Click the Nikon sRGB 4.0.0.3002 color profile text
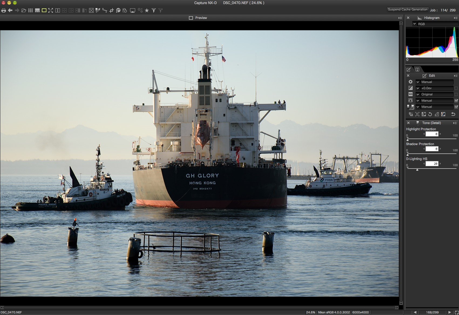 click(334, 312)
